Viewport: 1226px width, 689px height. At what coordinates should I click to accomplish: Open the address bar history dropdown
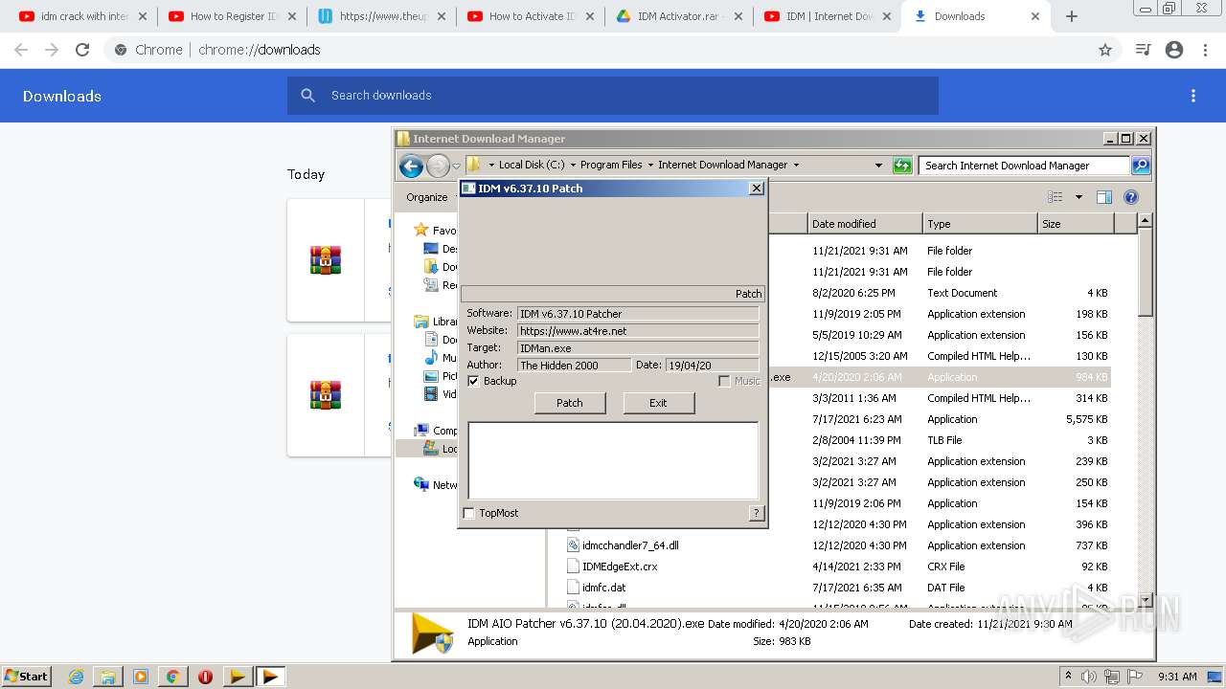pyautogui.click(x=878, y=166)
